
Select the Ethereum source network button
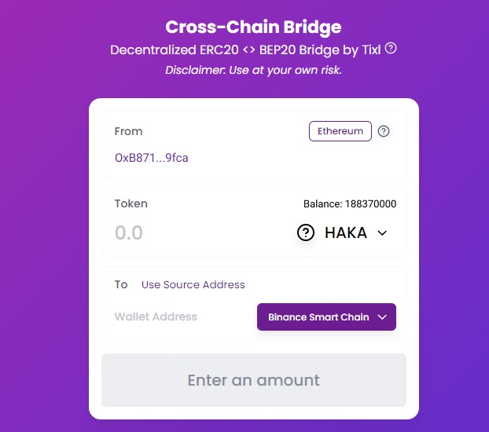[340, 131]
